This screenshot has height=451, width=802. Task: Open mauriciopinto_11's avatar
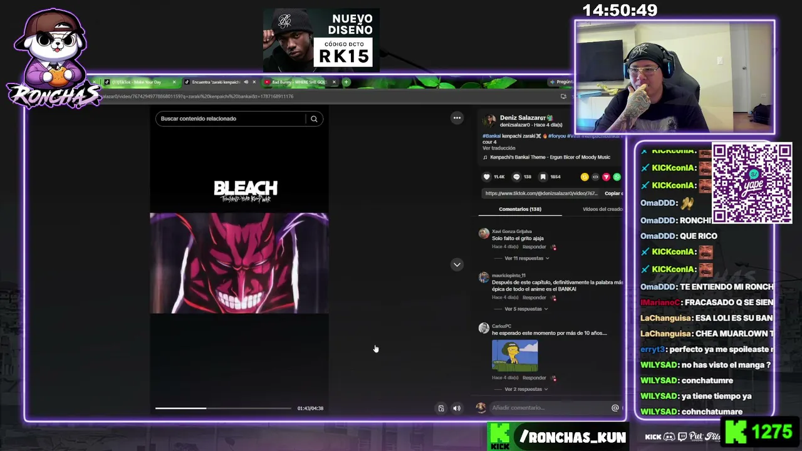[484, 277]
